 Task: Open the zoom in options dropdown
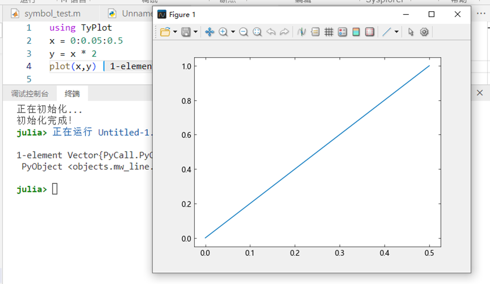click(x=233, y=32)
